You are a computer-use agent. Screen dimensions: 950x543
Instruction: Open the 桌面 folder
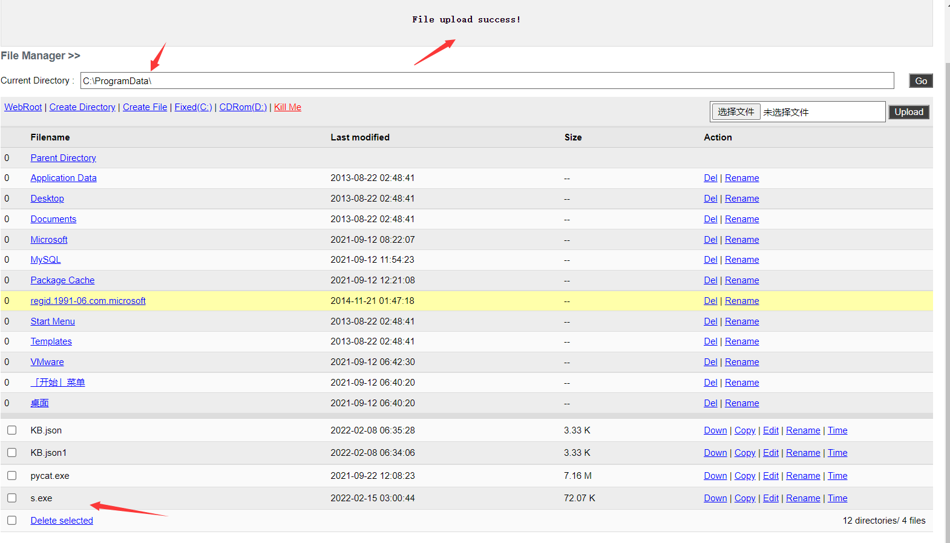tap(40, 403)
